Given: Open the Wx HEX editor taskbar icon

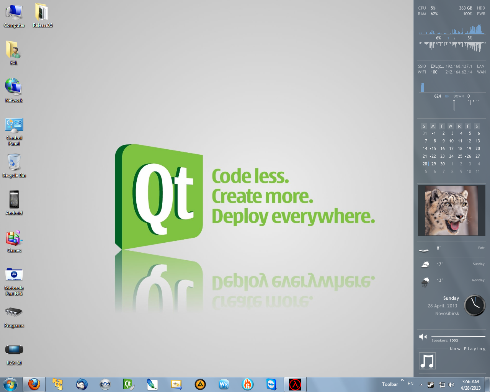Looking at the screenshot, I should click(224, 384).
